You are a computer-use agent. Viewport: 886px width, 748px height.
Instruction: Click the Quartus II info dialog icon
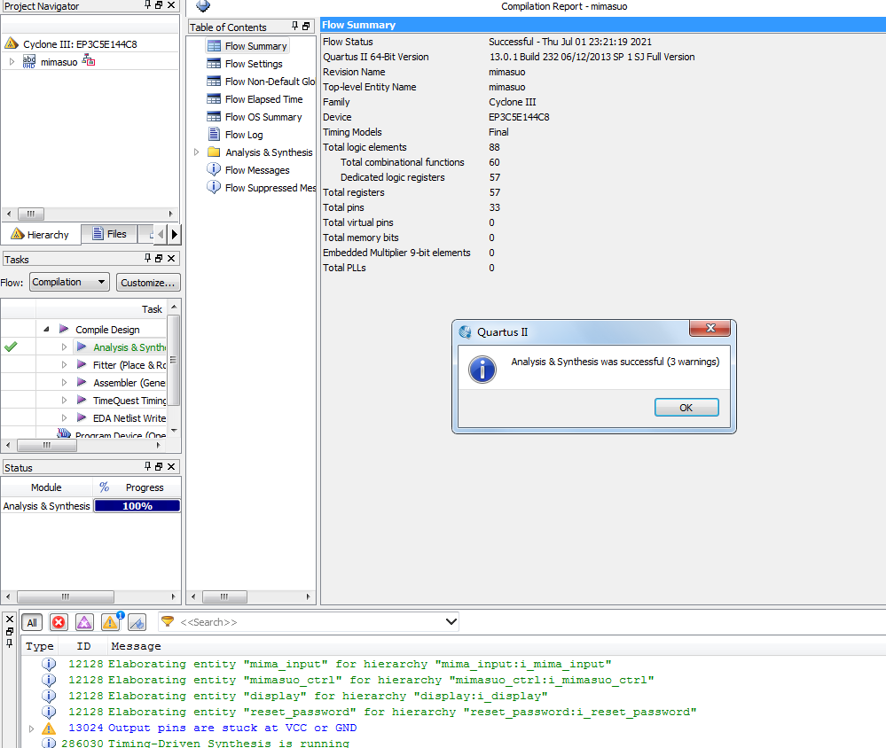coord(482,370)
